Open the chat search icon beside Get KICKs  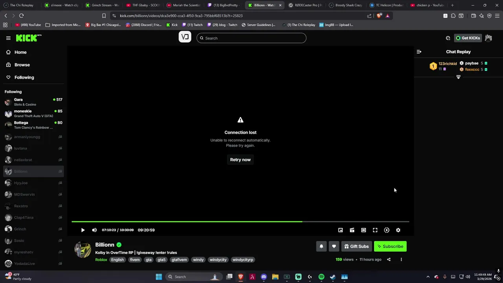point(448,38)
